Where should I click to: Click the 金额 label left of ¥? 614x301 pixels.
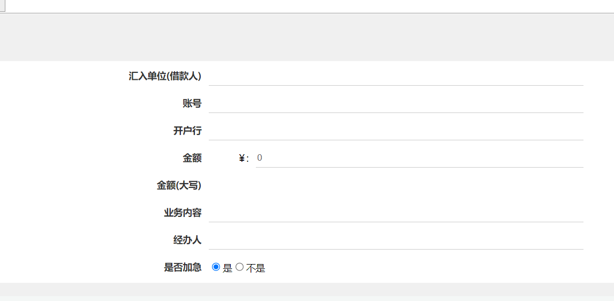tap(192, 158)
